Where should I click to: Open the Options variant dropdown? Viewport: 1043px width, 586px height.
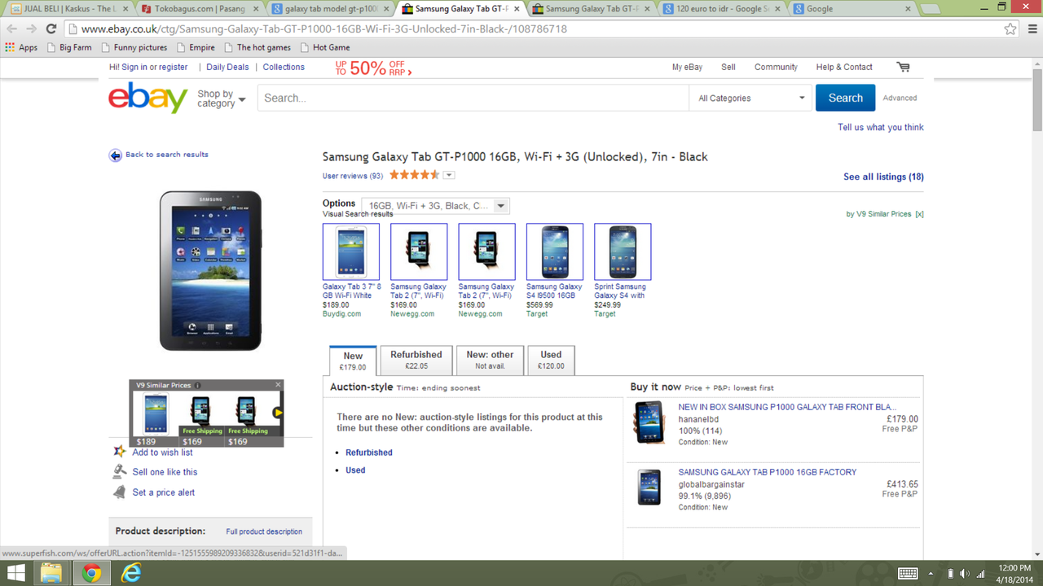click(436, 206)
